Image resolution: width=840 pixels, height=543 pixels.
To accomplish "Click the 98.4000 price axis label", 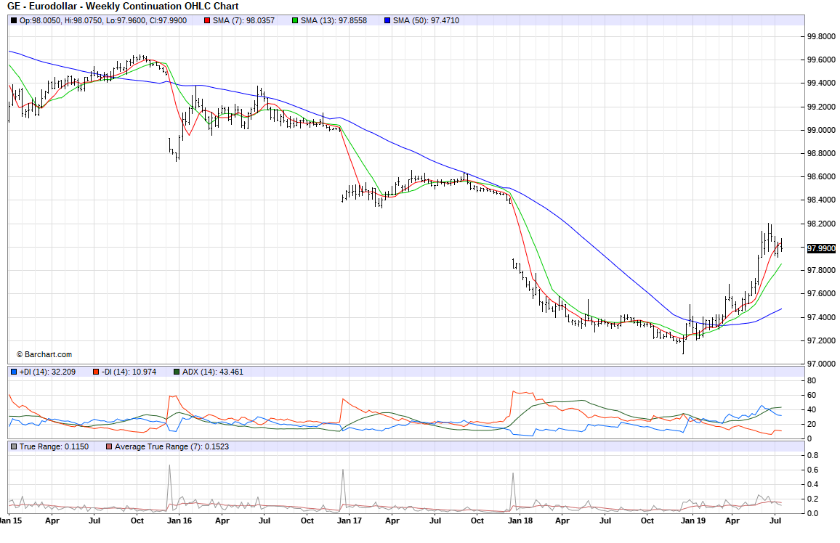I will (821, 200).
